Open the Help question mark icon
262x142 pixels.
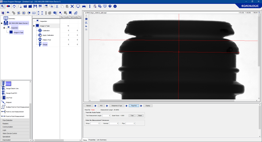(110, 6)
